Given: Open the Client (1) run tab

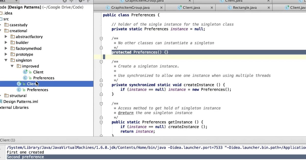Looking at the screenshot, I should [x=8, y=140].
